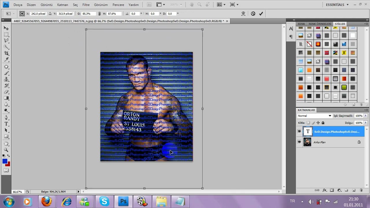Create a new layer icon
Image resolution: width=370 pixels, height=208 pixels.
point(354,190)
